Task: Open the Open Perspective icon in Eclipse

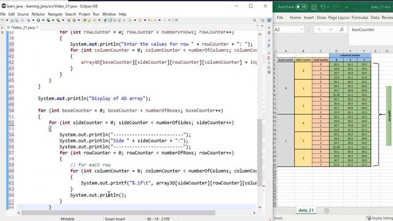Action: point(263,20)
